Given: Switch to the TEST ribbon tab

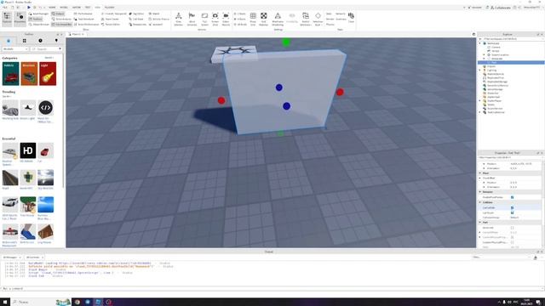Looking at the screenshot, I should pyautogui.click(x=88, y=8).
